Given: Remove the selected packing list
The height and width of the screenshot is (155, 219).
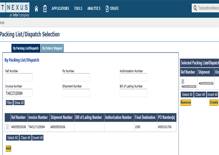Looking at the screenshot, I should click(186, 103).
